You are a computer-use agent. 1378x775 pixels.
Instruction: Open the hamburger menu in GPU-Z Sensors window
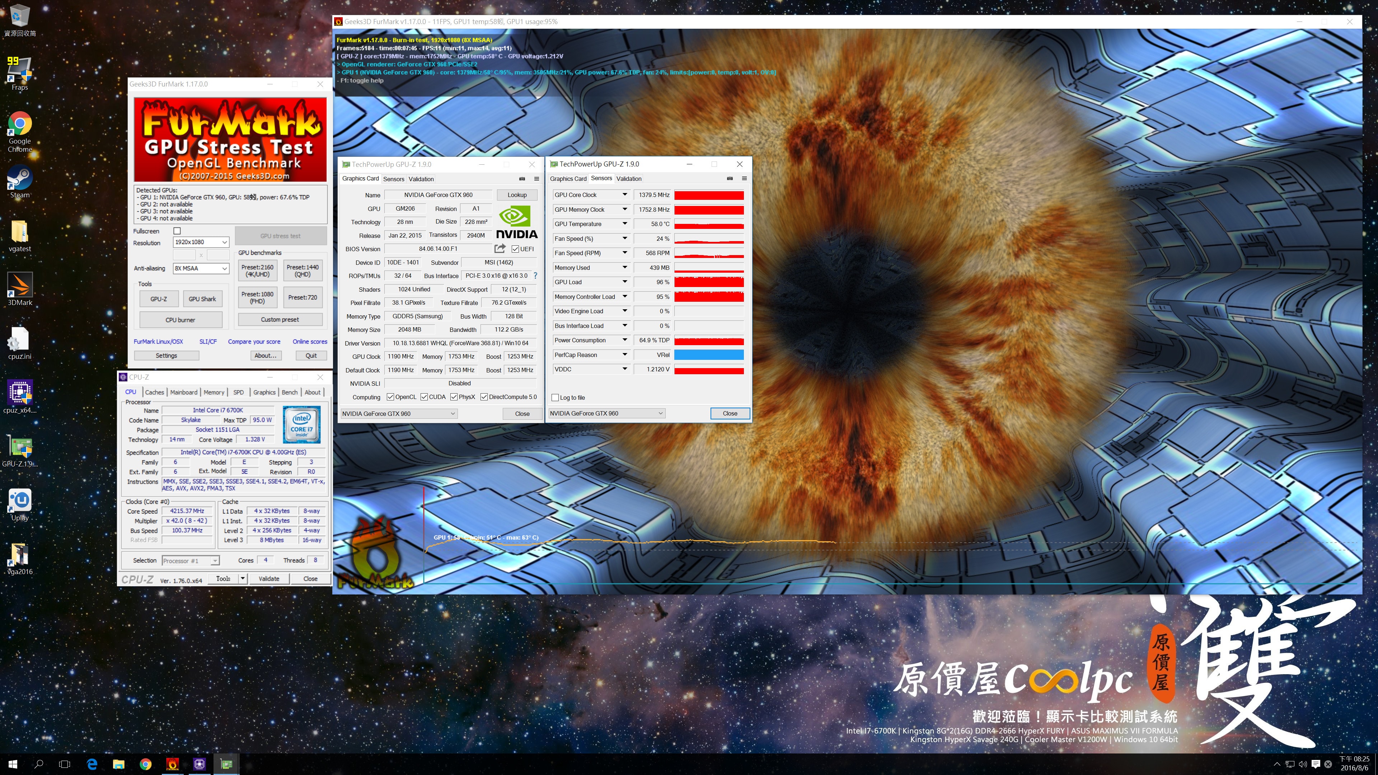744,179
